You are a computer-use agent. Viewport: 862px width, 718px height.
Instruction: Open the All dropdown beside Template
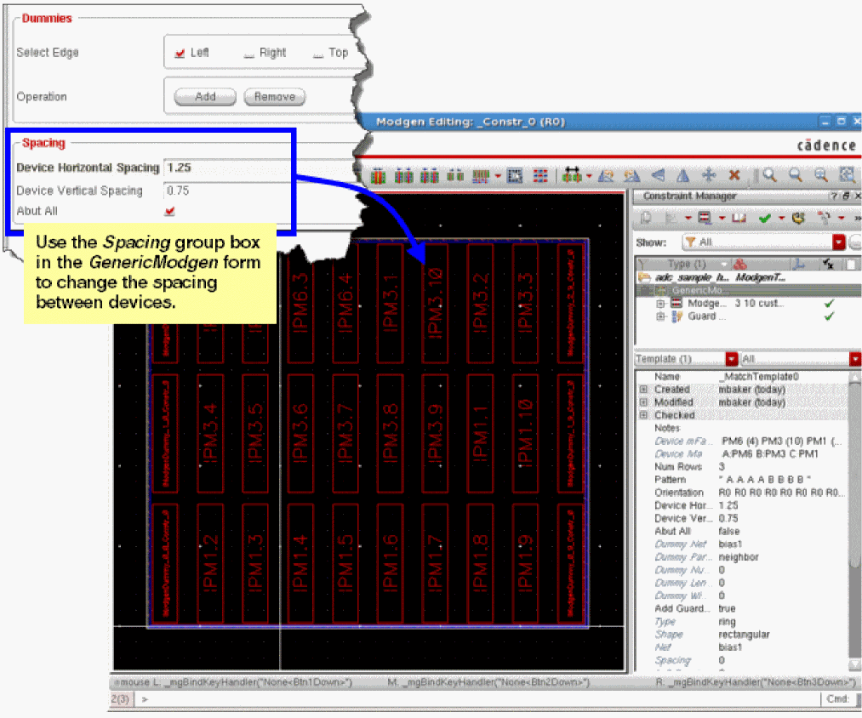pyautogui.click(x=855, y=359)
